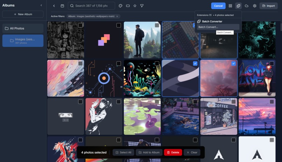The height and width of the screenshot is (162, 282).
Task: Check the red splash figure photo
Action: 80,140
